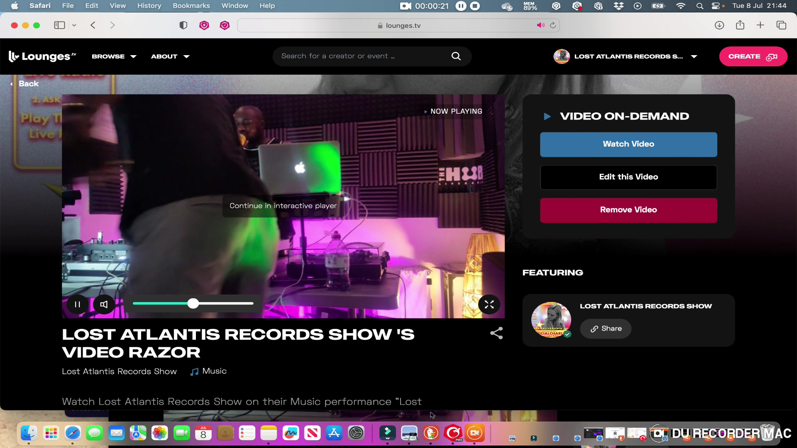This screenshot has width=797, height=448.
Task: Stop the screen recording in menu bar
Action: 475,6
